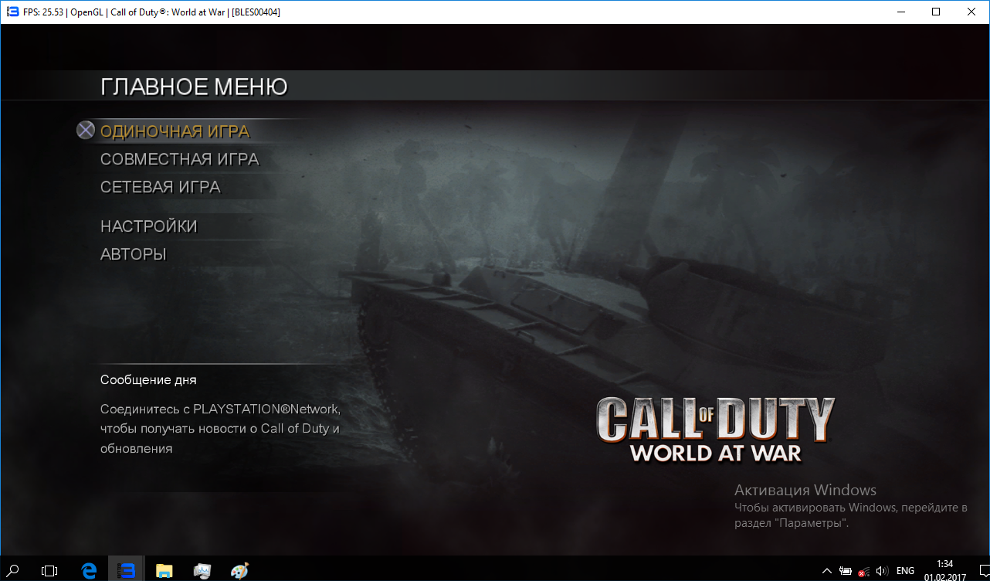
Task: Choose СЕТЕВАЯ ИГРА from the main menu
Action: [x=160, y=187]
